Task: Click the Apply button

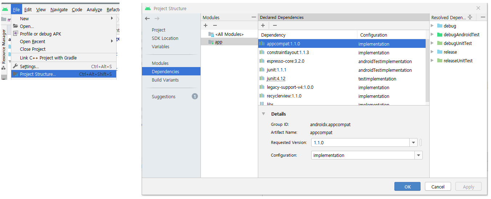Action: click(x=468, y=187)
